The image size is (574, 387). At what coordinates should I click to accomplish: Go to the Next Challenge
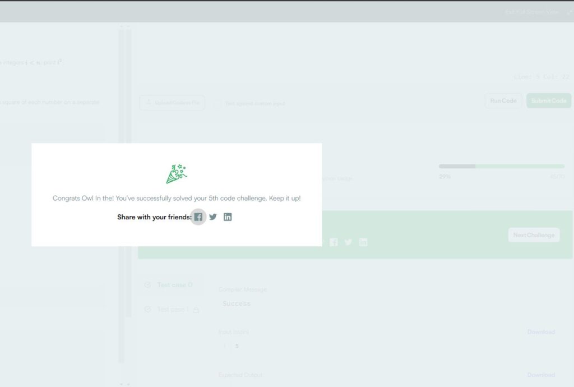coord(534,235)
